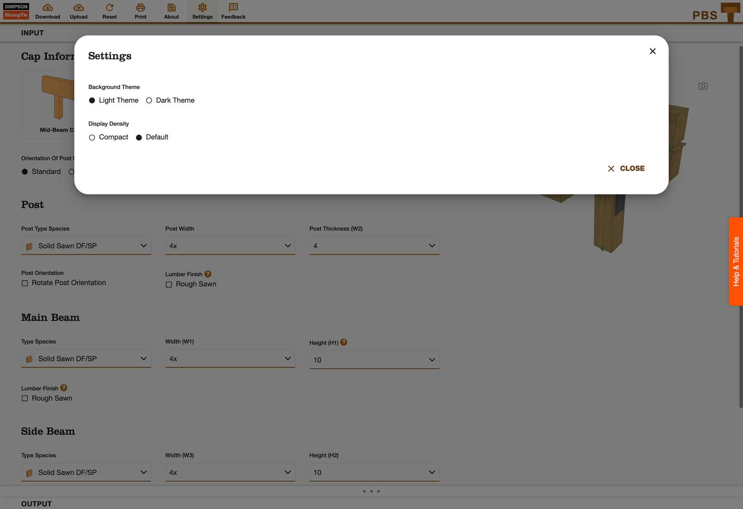Click the camera snapshot icon
Image resolution: width=743 pixels, height=509 pixels.
[x=703, y=86]
